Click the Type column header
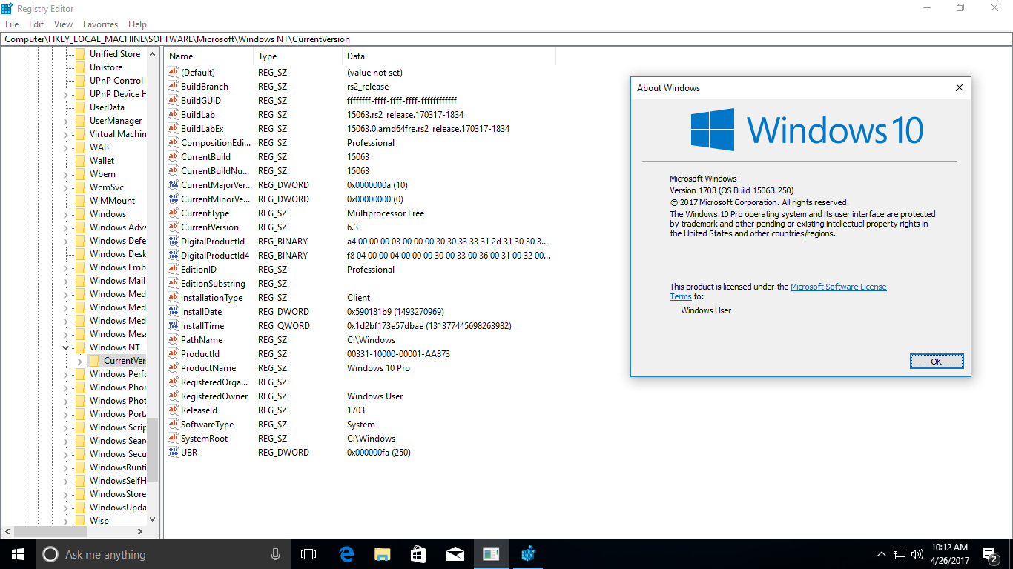This screenshot has height=569, width=1013. coord(298,56)
